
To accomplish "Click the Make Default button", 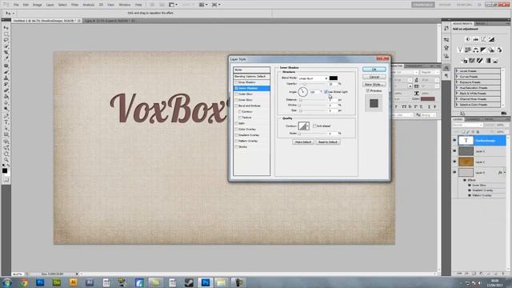I will tap(303, 142).
